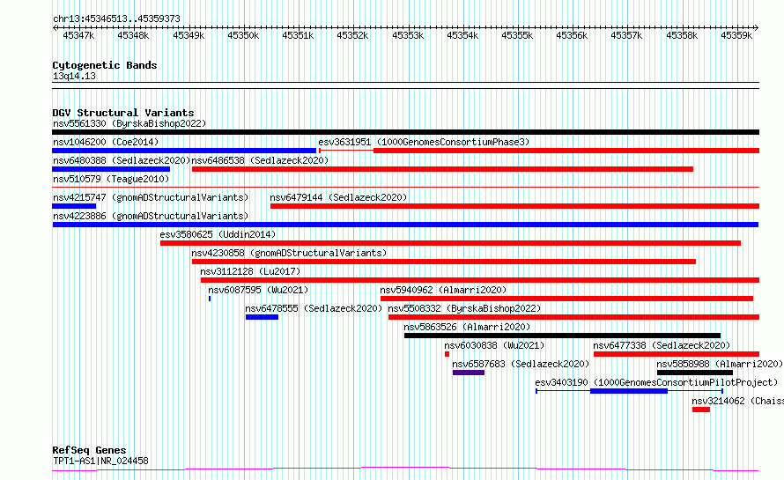
Task: Open the nsv5863526 (Almarri2020) label
Action: [x=467, y=327]
